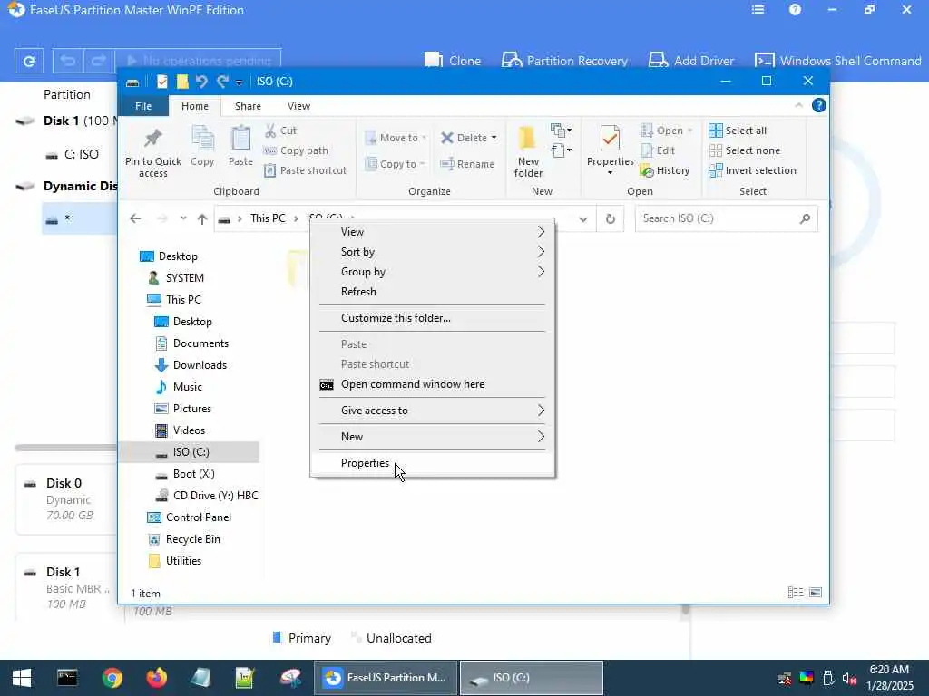
Task: Open Chrome from the taskbar
Action: [112, 678]
